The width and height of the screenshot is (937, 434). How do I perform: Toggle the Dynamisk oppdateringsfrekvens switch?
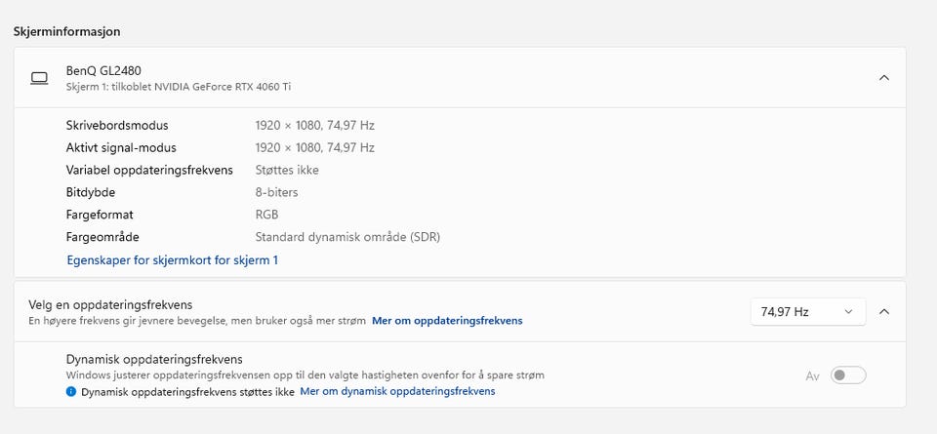click(848, 375)
